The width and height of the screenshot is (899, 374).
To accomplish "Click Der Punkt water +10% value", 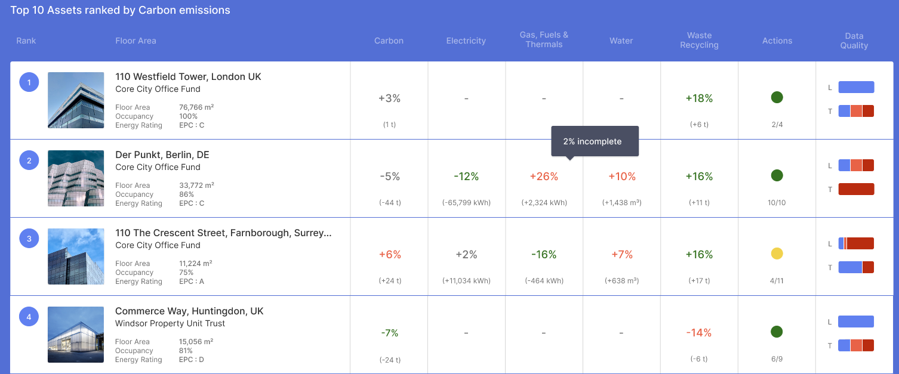I will click(621, 177).
